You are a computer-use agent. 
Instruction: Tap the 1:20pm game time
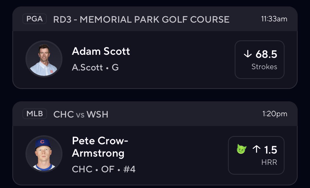coord(275,114)
